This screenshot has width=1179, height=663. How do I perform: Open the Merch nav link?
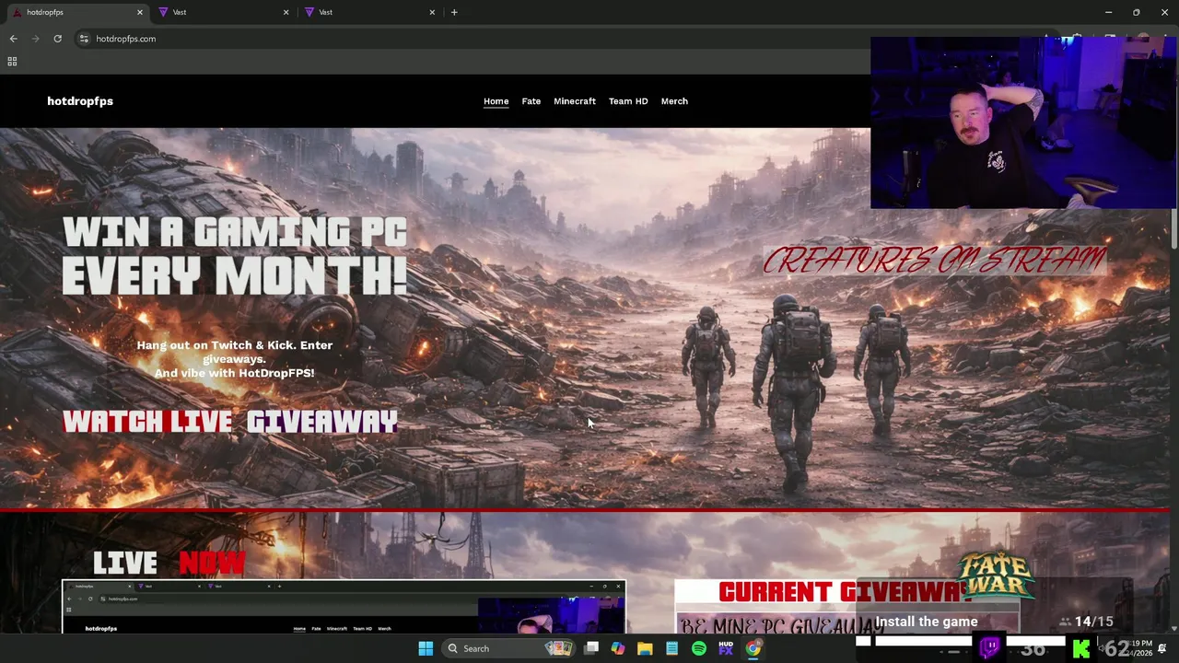coord(674,101)
